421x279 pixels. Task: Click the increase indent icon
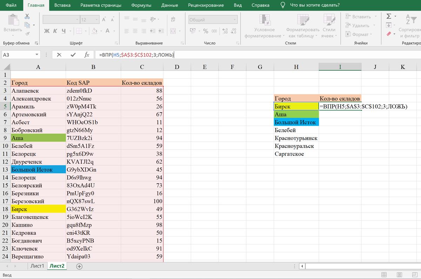pos(162,31)
